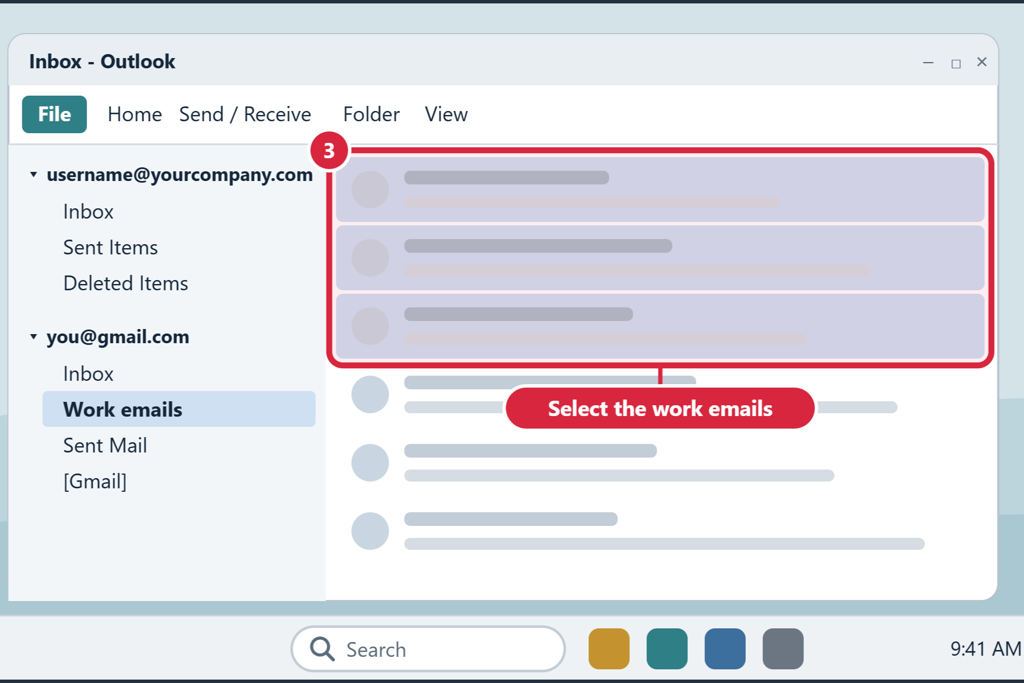
Task: Open the Deleted Items folder
Action: pos(126,283)
